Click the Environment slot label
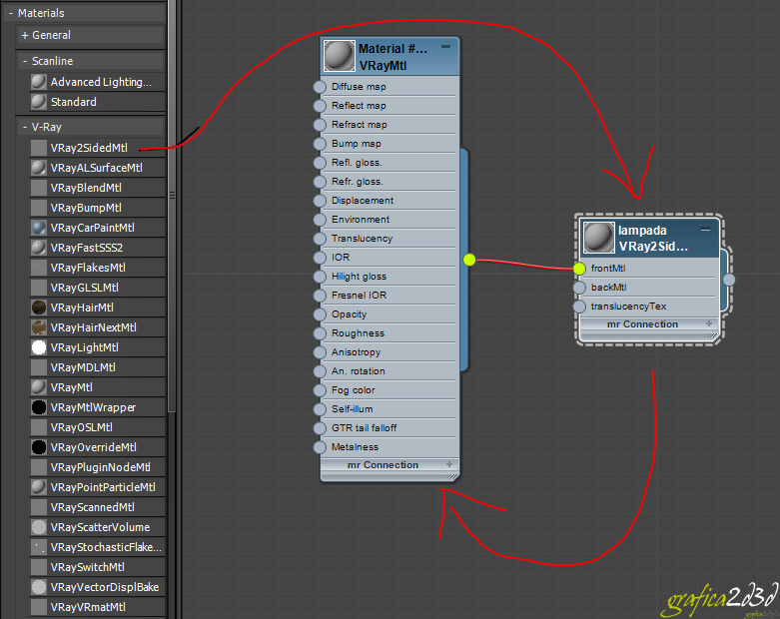 pos(361,220)
